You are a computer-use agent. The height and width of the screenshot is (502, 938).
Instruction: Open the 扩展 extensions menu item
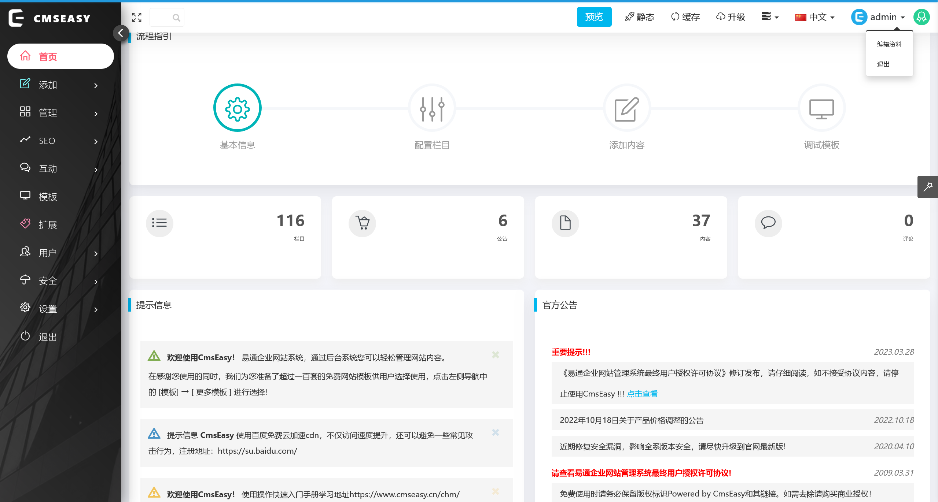point(60,225)
